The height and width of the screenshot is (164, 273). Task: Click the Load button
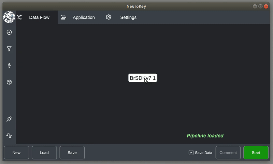click(x=44, y=153)
